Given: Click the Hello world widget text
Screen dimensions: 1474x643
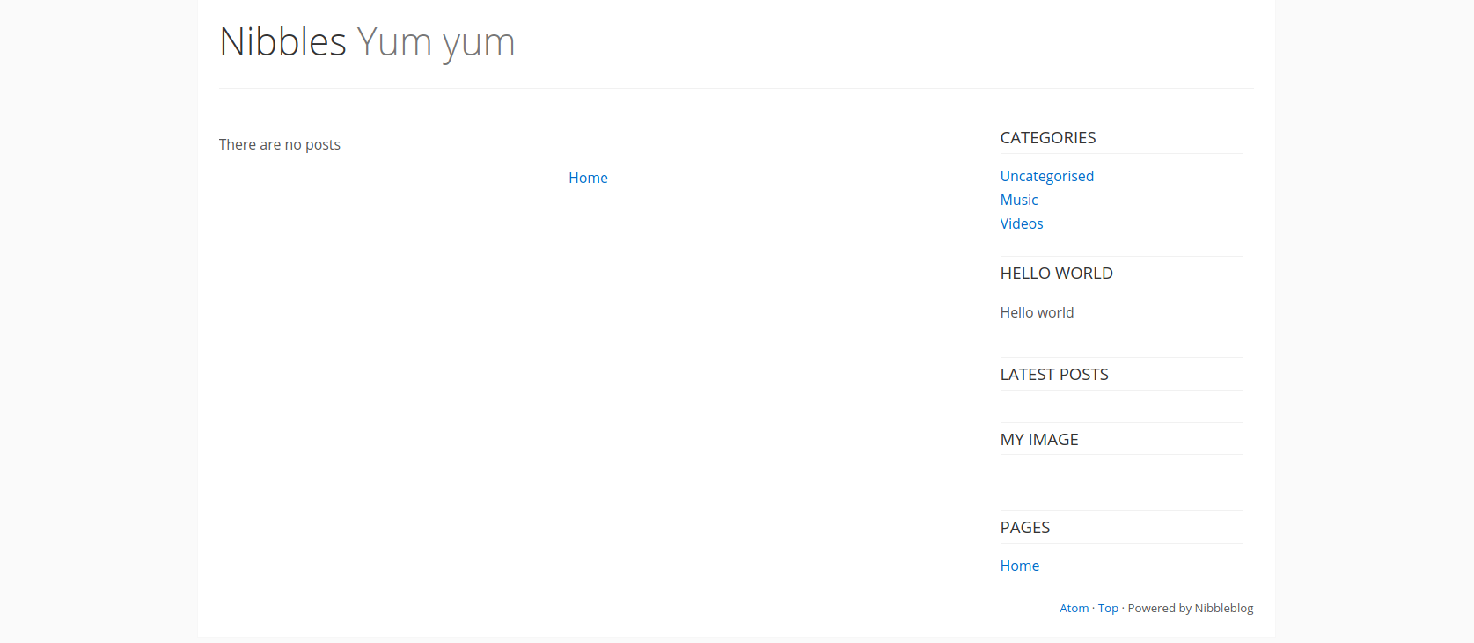Looking at the screenshot, I should pyautogui.click(x=1037, y=312).
